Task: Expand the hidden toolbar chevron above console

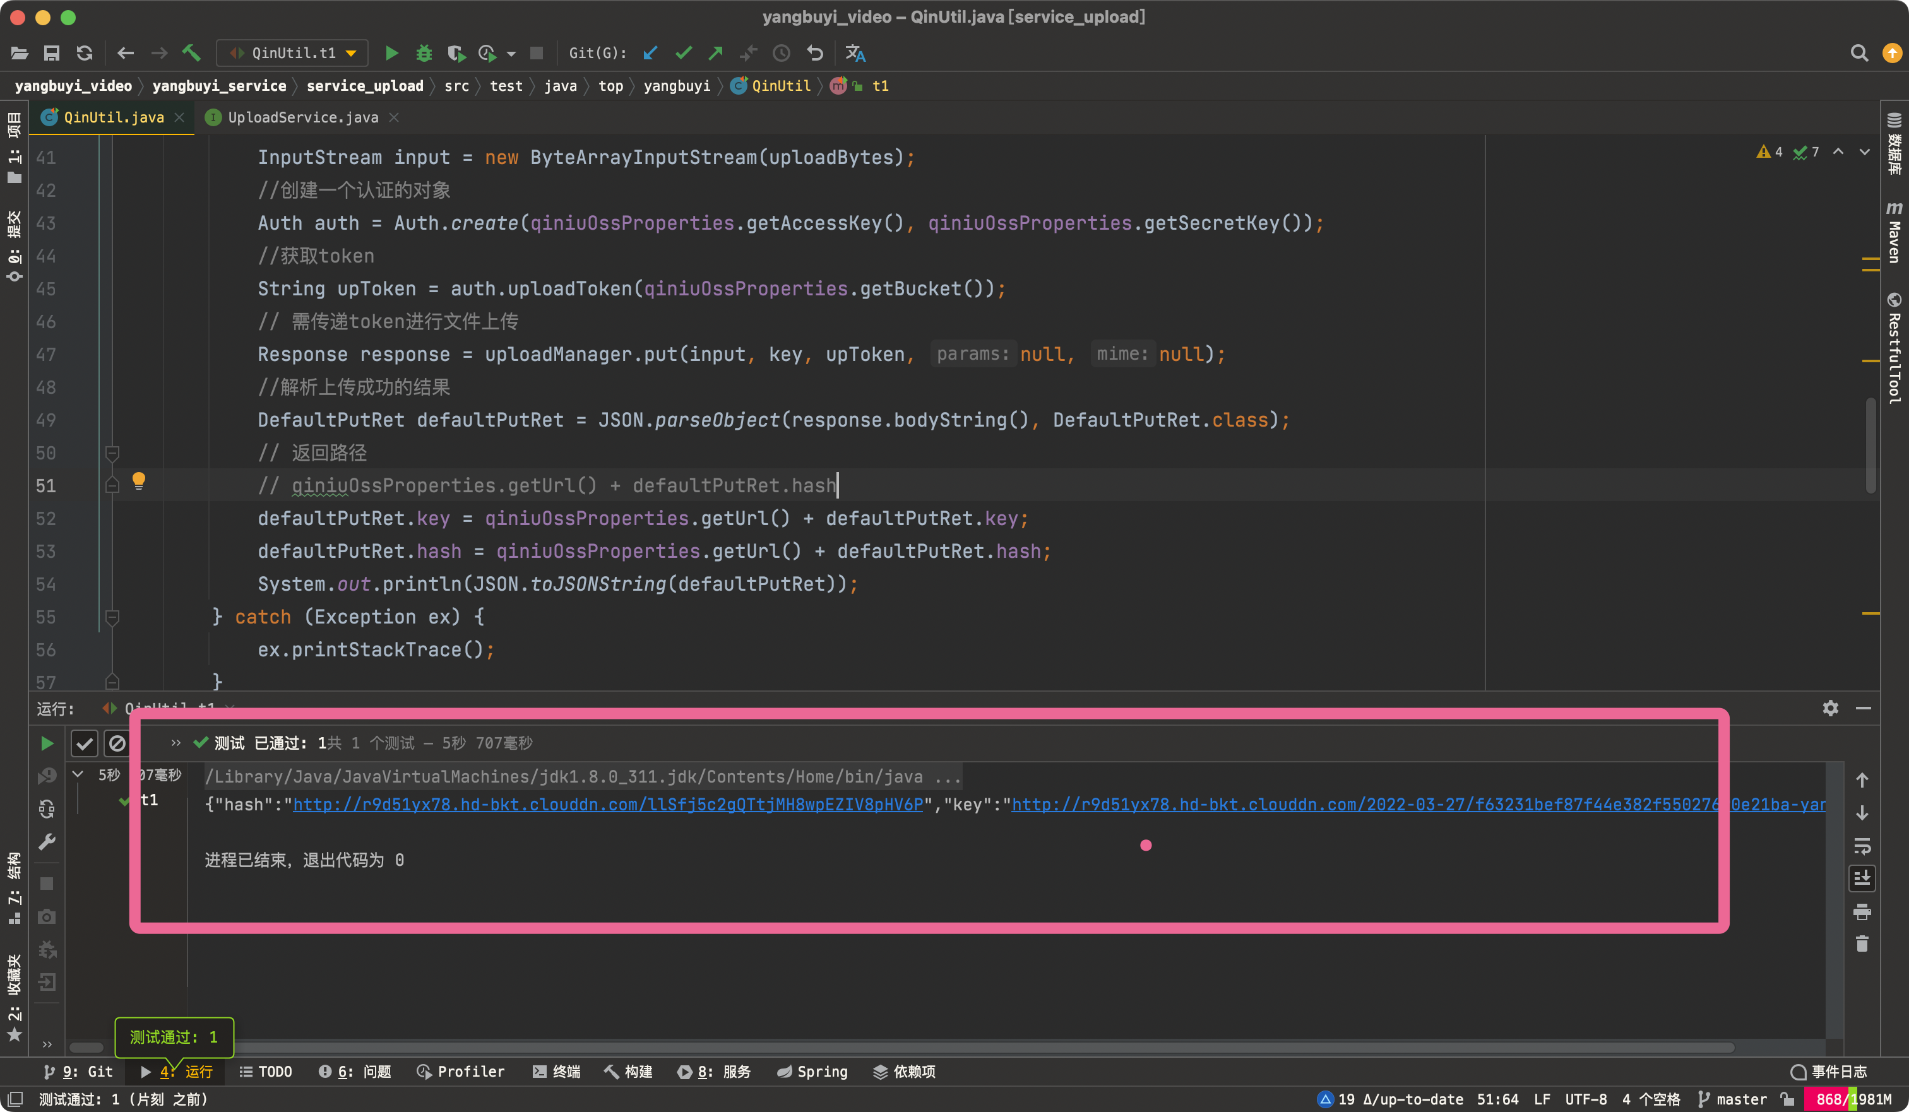Action: click(175, 742)
